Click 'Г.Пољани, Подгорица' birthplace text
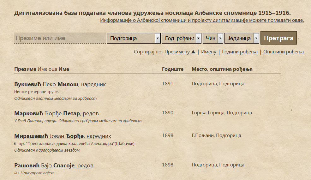Screen dimensions: 311x180 pos(216,135)
